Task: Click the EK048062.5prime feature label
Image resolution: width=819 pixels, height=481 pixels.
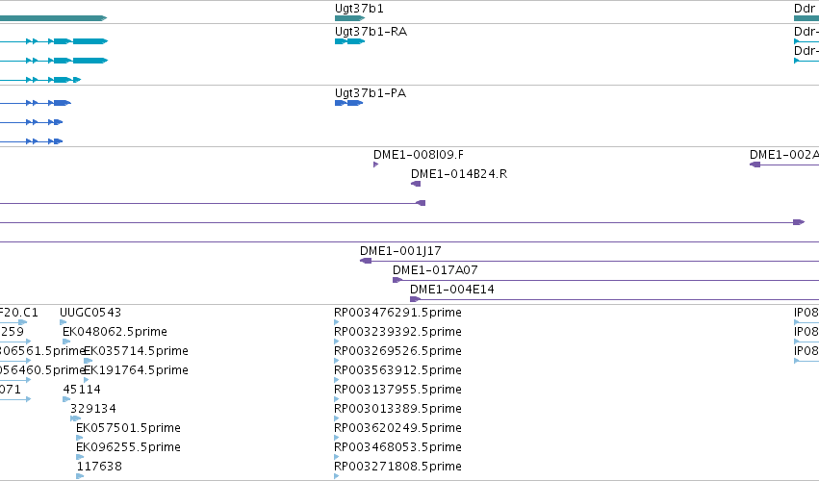Action: 115,332
